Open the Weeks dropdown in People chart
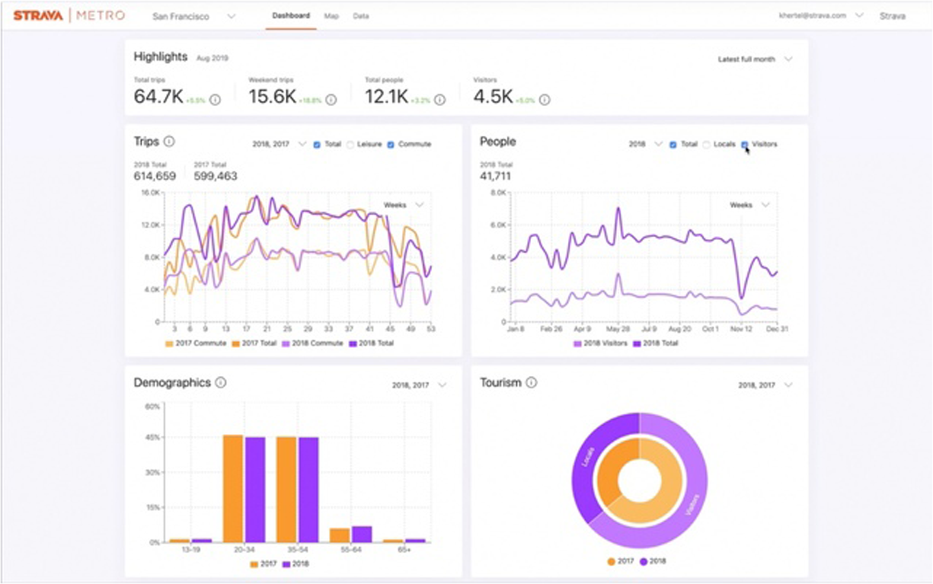Image resolution: width=933 pixels, height=584 pixels. click(750, 205)
